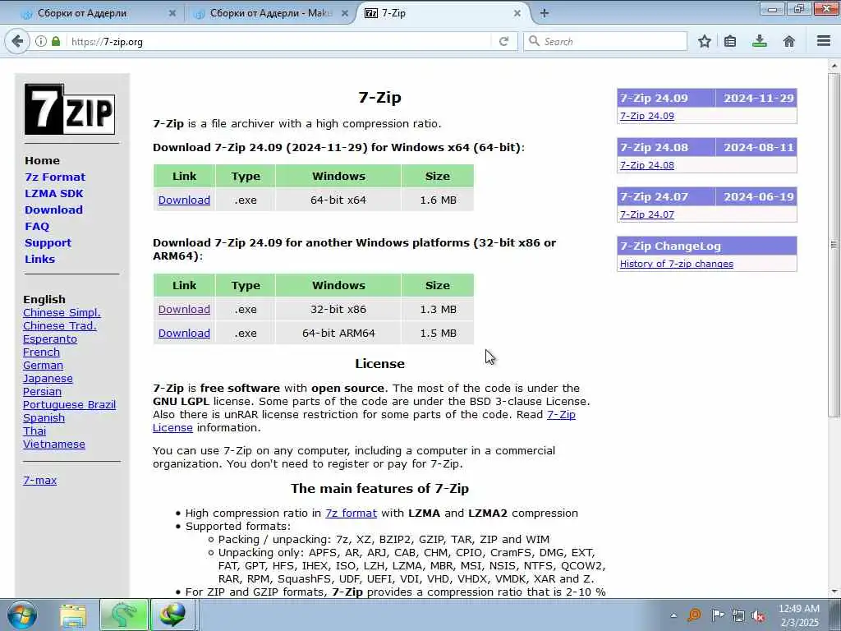Screen dimensions: 841x631
Task: Click the browser Search box
Action: 605,41
